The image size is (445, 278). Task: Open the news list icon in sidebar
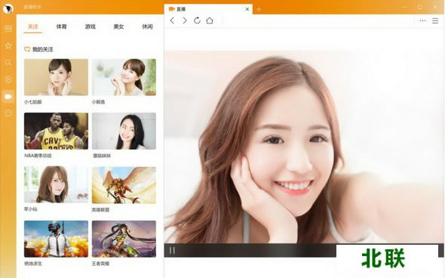8,29
